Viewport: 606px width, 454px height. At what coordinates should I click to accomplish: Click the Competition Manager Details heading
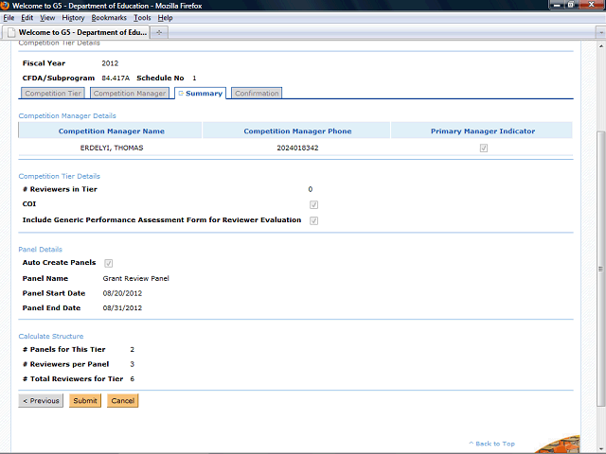tap(67, 115)
